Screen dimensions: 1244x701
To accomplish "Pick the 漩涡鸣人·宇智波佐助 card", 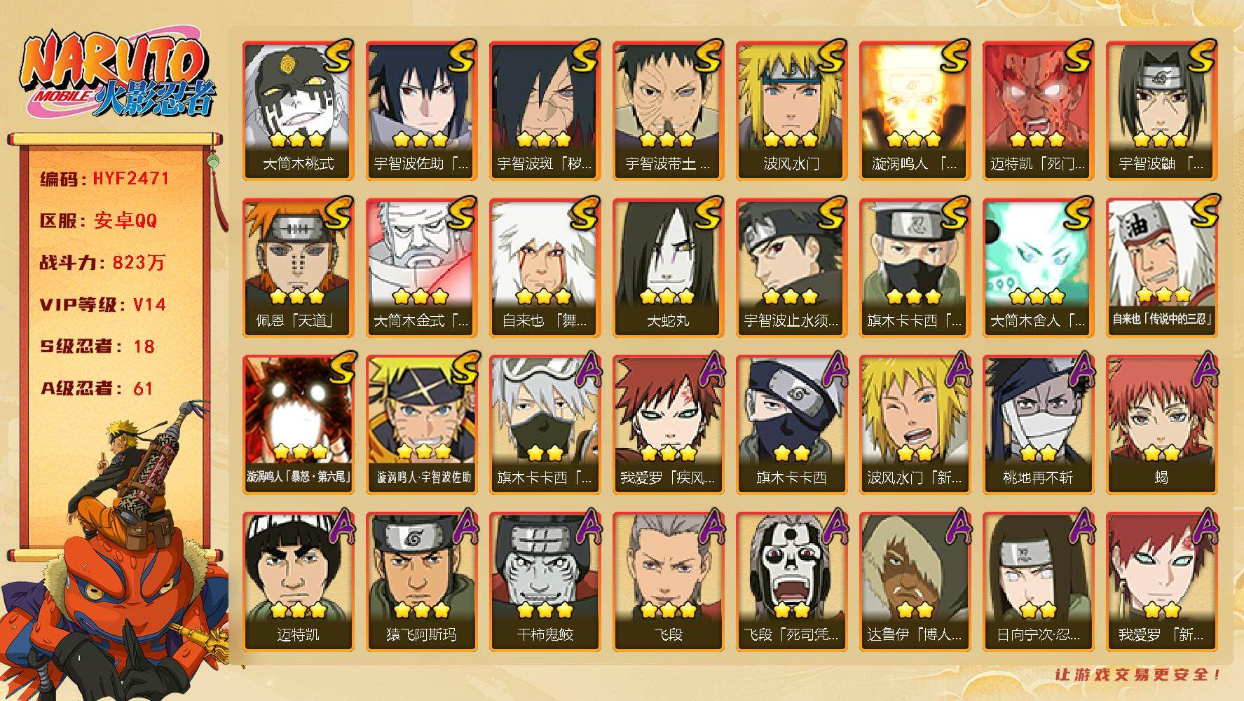I will point(422,425).
